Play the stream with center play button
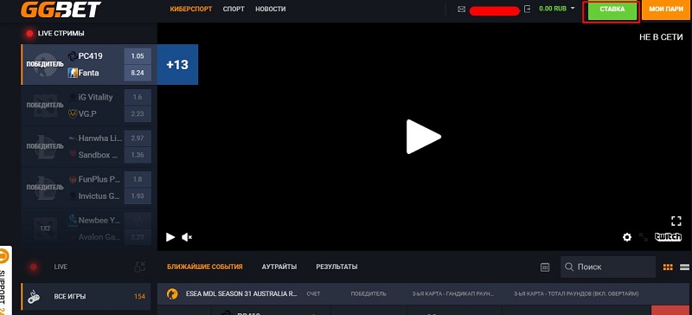The image size is (692, 315). (x=423, y=137)
